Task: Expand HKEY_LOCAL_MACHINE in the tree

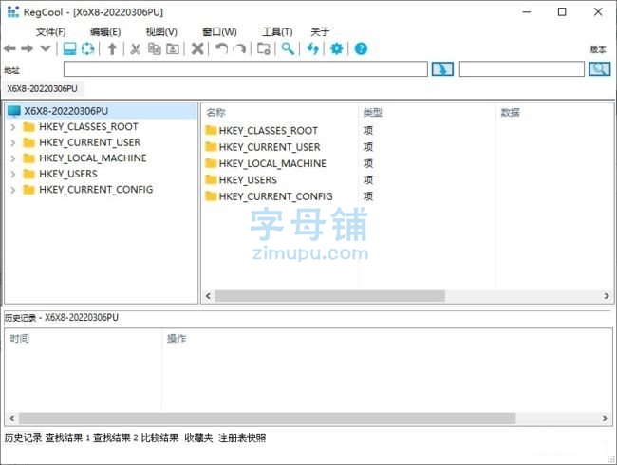Action: pyautogui.click(x=13, y=158)
